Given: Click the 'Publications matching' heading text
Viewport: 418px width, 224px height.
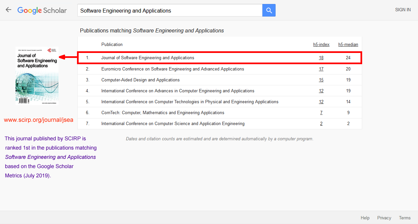Looking at the screenshot, I should pyautogui.click(x=152, y=30).
